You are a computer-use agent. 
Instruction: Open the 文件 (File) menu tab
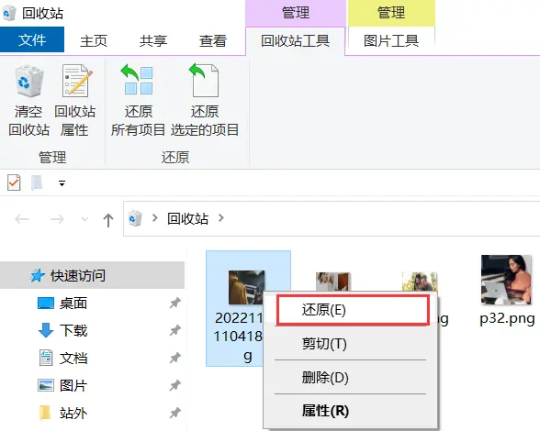(x=32, y=40)
